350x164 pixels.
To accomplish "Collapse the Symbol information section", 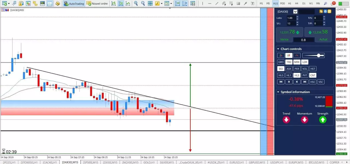I will [278, 92].
